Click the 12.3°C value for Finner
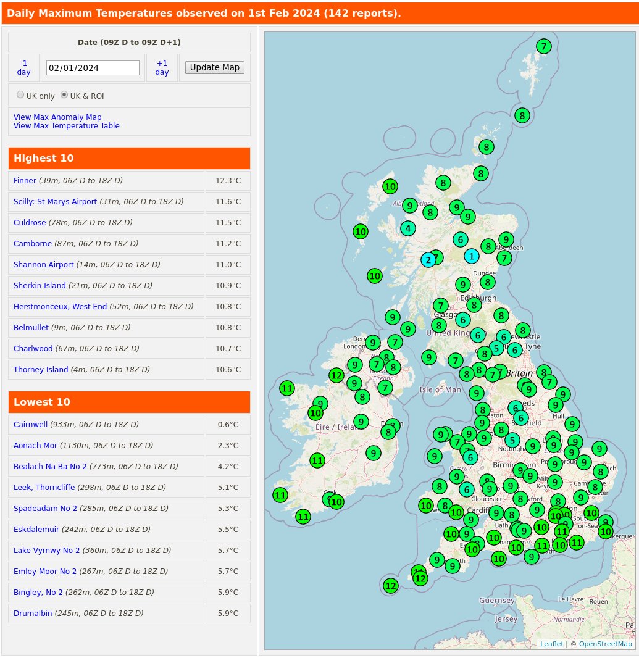Viewport: 639px width, 658px height. click(x=228, y=180)
